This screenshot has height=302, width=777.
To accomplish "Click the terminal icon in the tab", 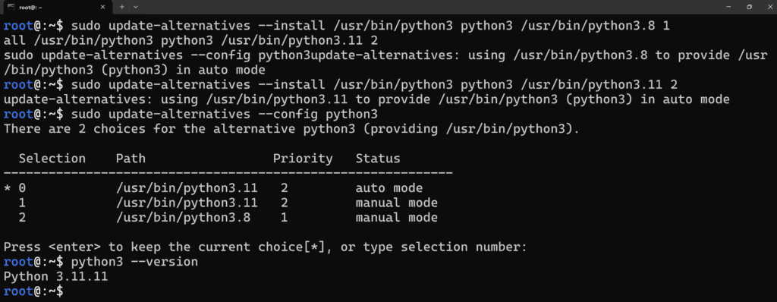I will 11,7.
